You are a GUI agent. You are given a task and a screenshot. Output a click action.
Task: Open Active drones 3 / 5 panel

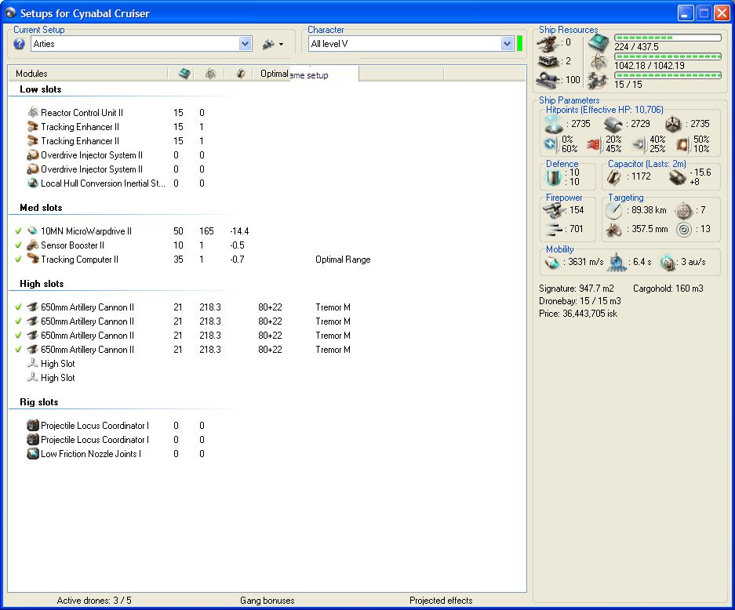pos(94,600)
